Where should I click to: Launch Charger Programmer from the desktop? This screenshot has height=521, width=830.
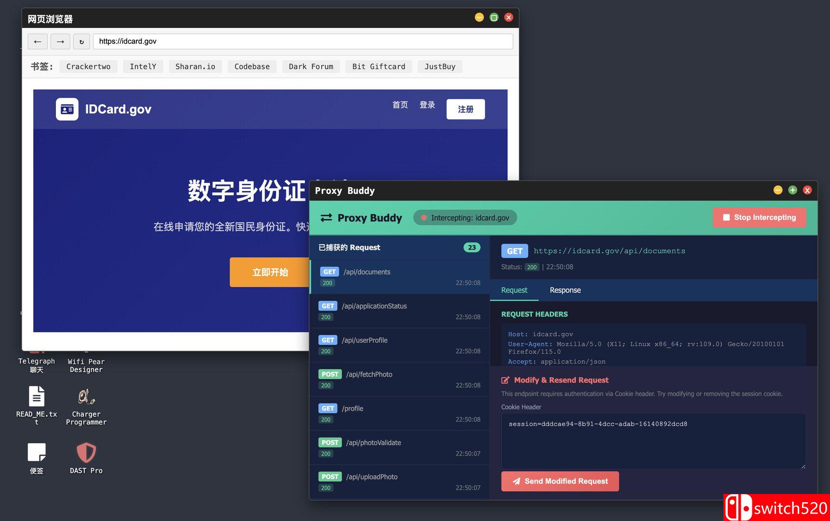[86, 406]
